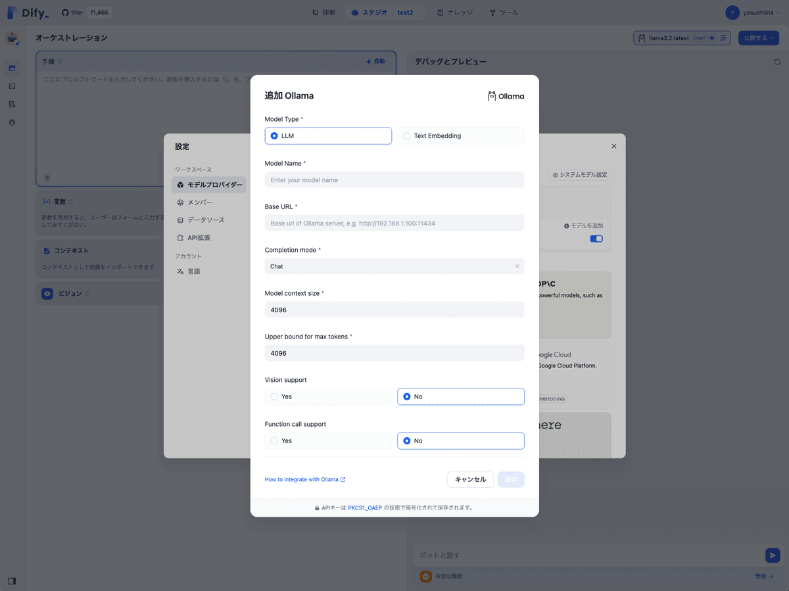Open the スタジオ studio tab

click(369, 12)
